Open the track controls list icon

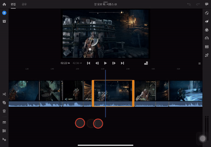(x=4, y=131)
